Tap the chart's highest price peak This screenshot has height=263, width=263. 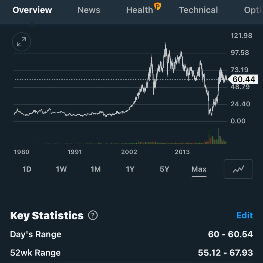(166, 44)
